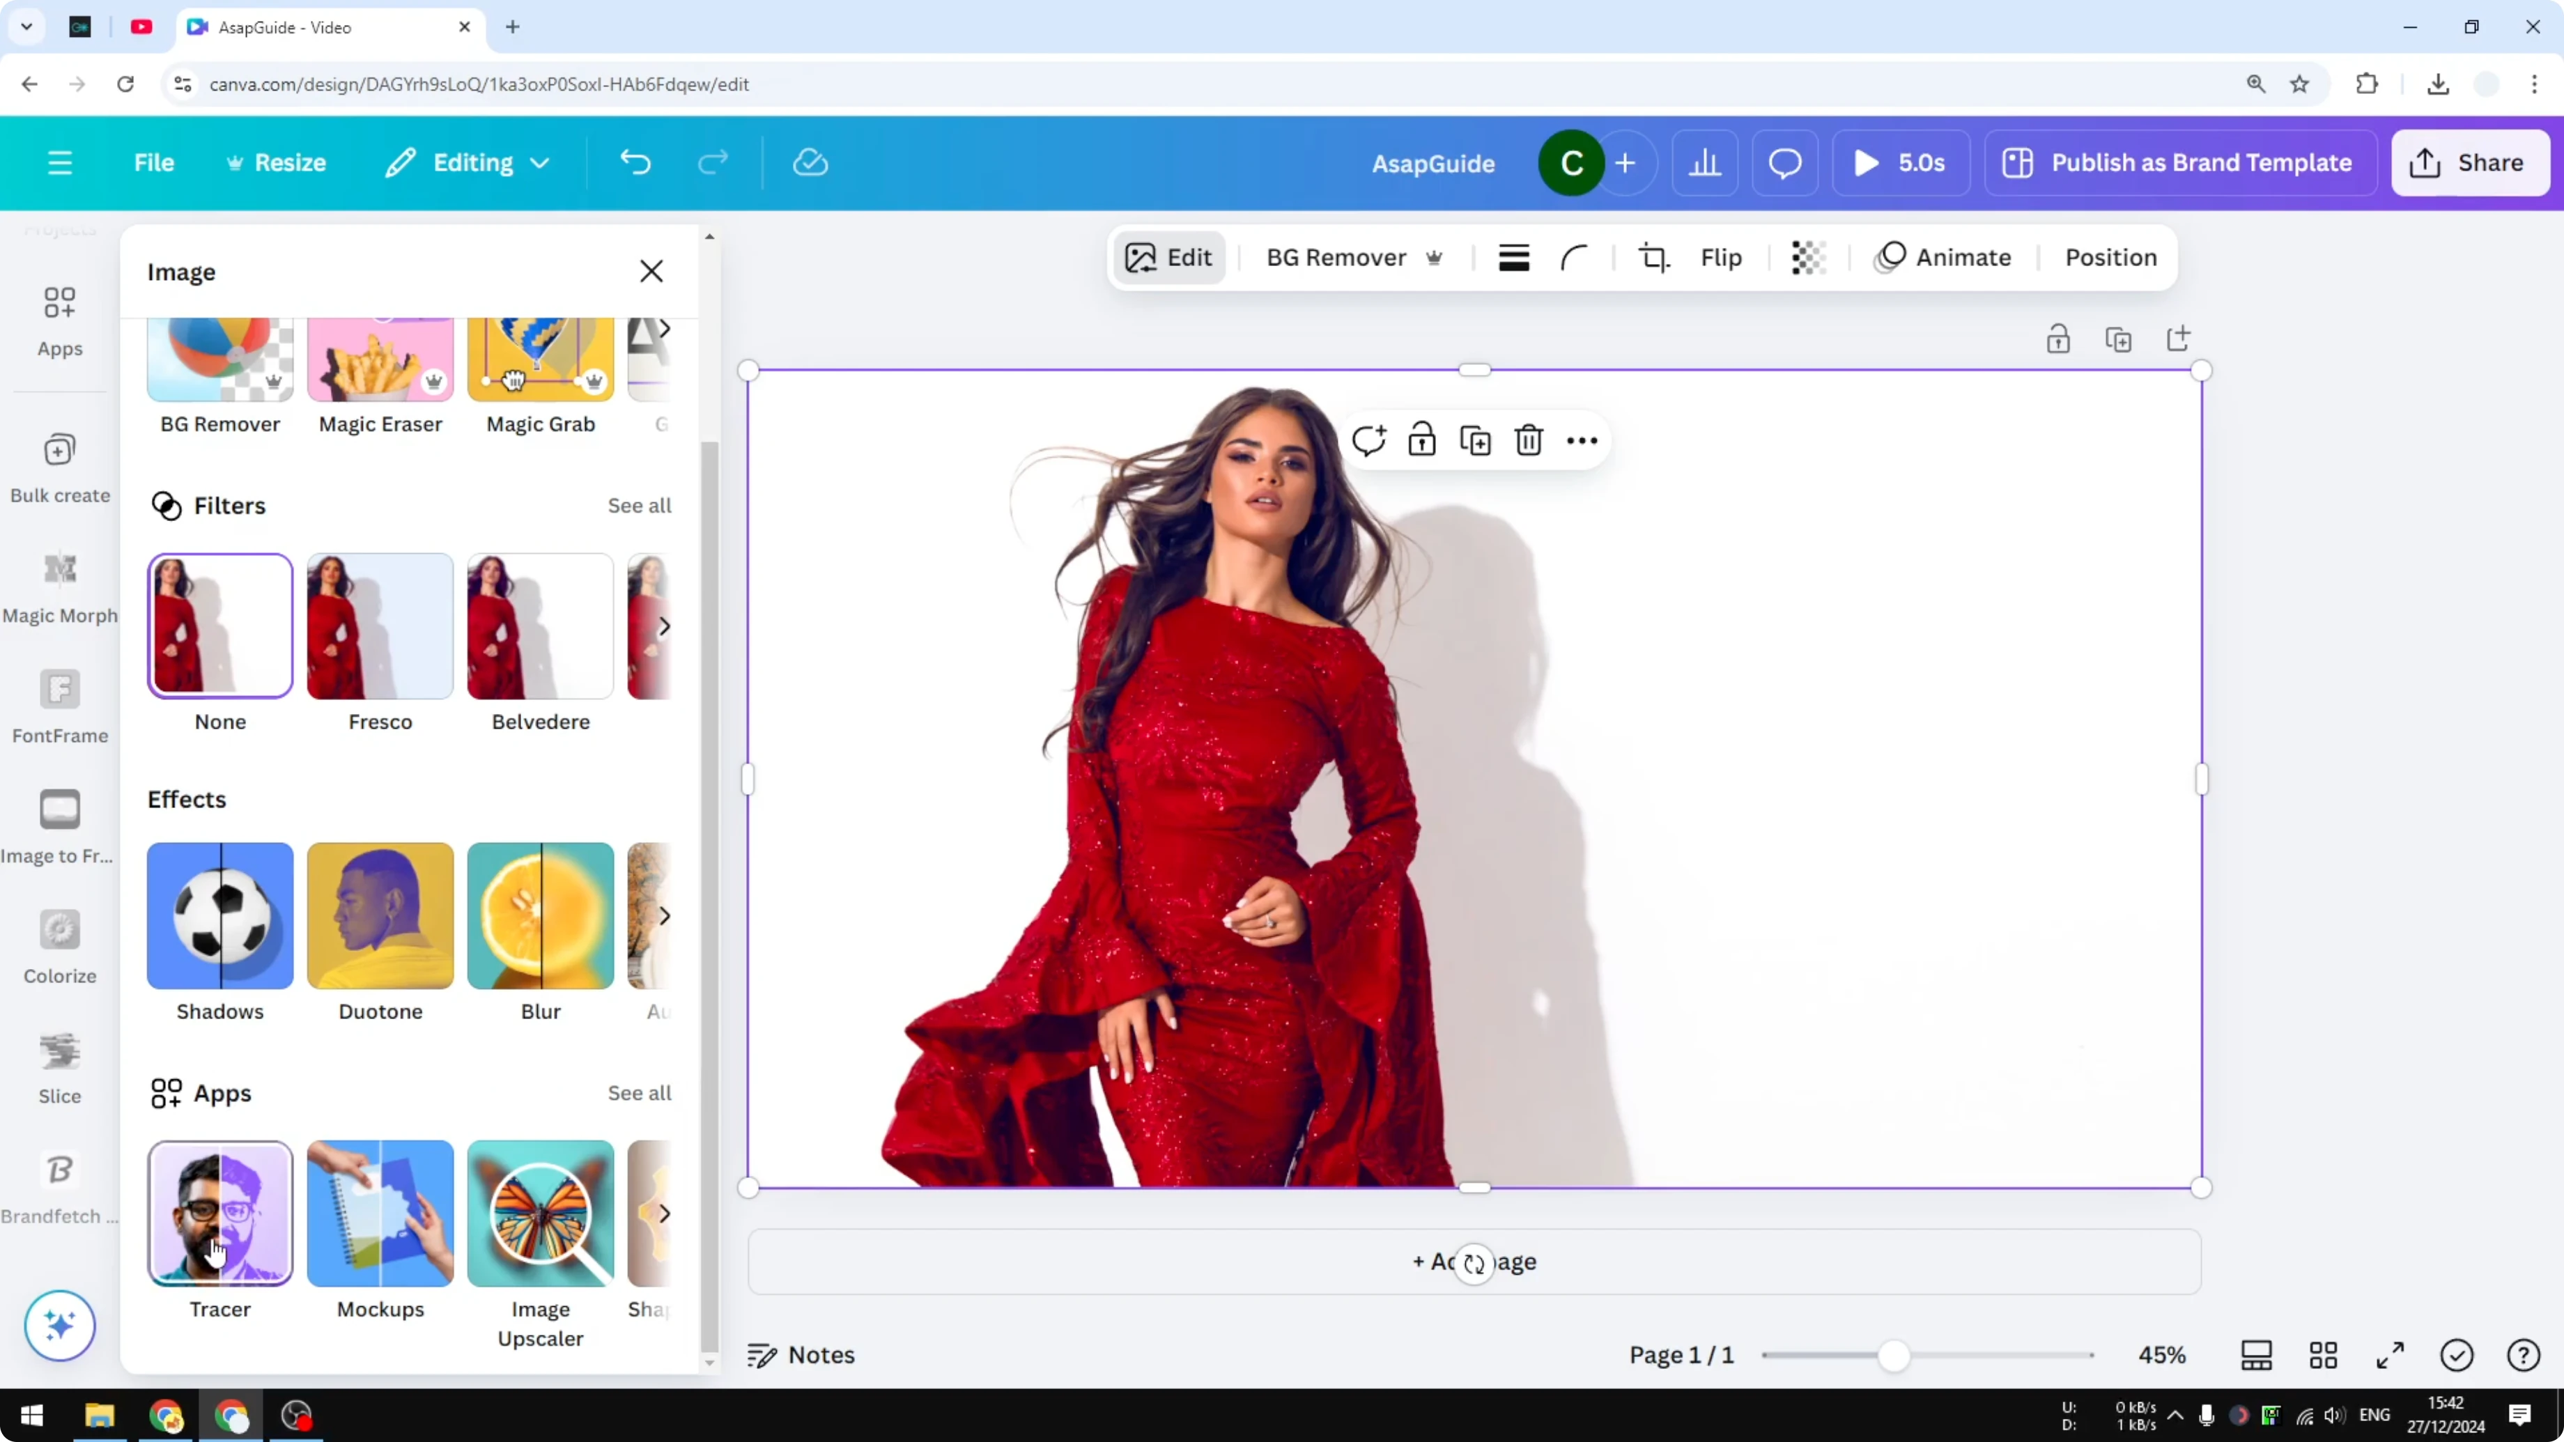Open the Magic Eraser tool
2564x1442 pixels.
click(x=379, y=358)
